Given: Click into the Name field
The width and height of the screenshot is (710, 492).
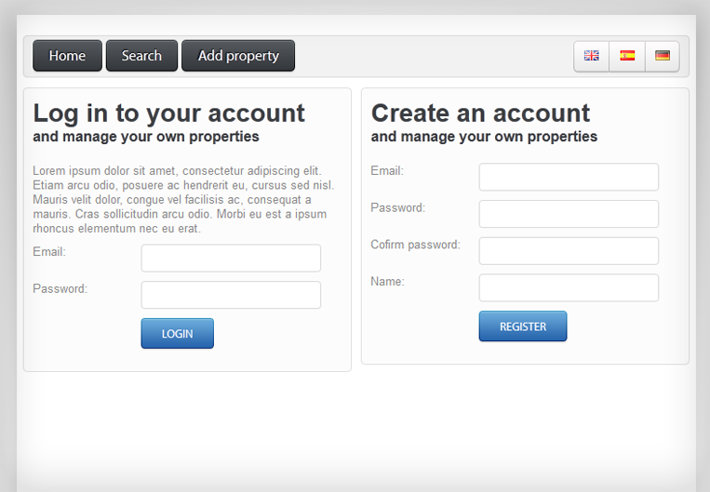Looking at the screenshot, I should tap(569, 288).
